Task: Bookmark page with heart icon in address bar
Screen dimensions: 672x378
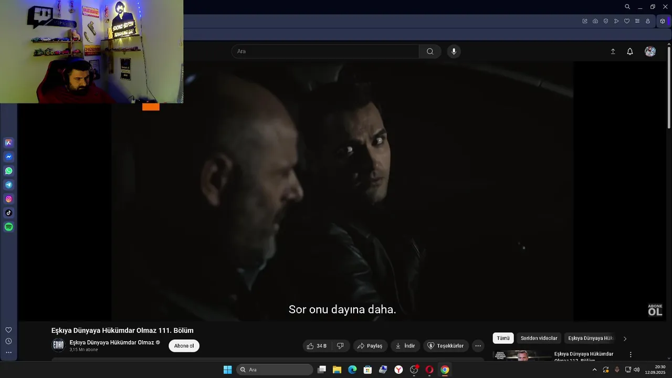Action: click(x=627, y=21)
